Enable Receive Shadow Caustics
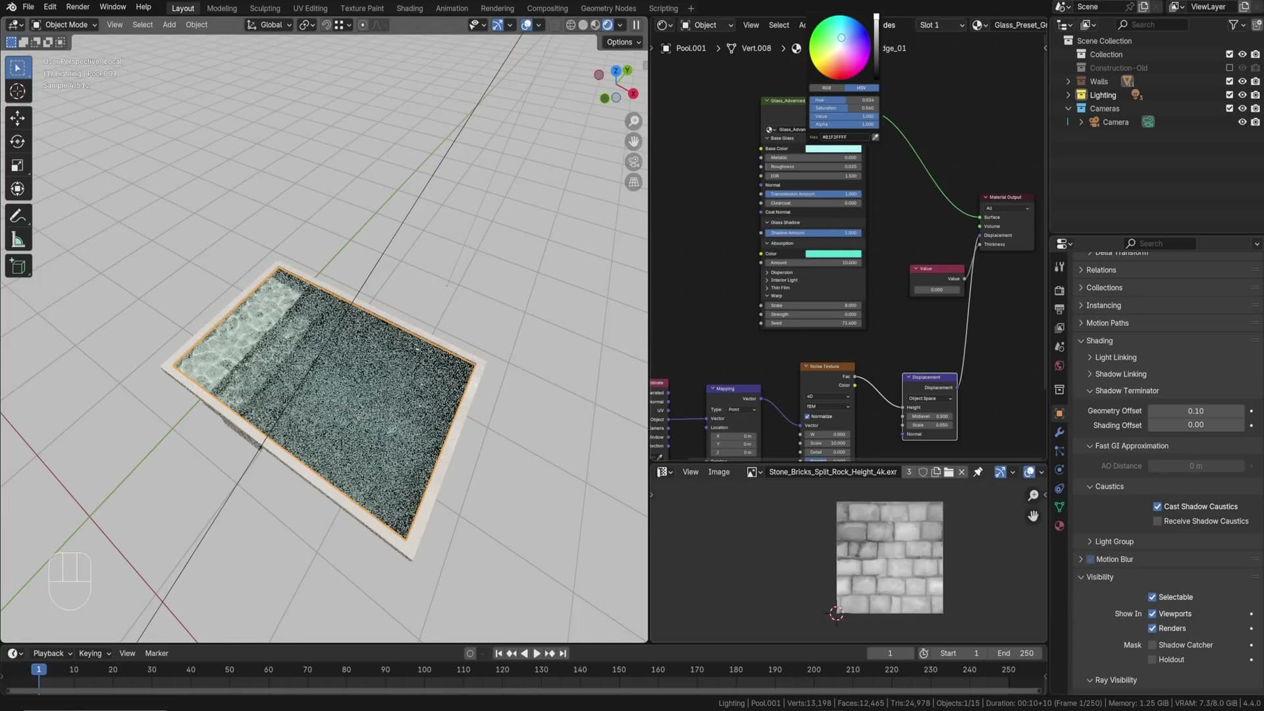 [1157, 521]
